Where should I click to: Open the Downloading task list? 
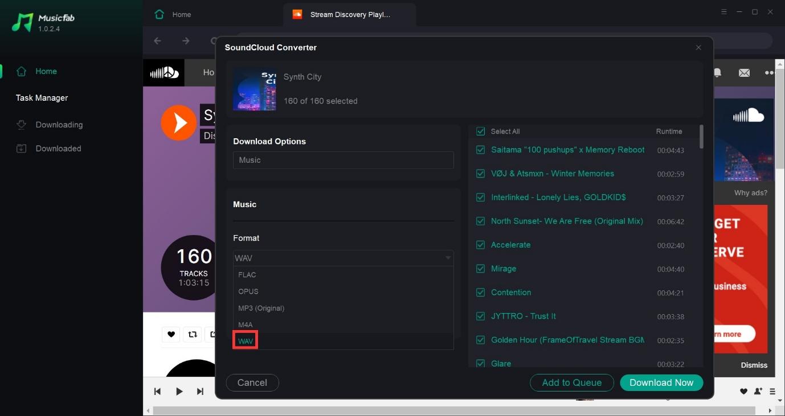point(49,125)
